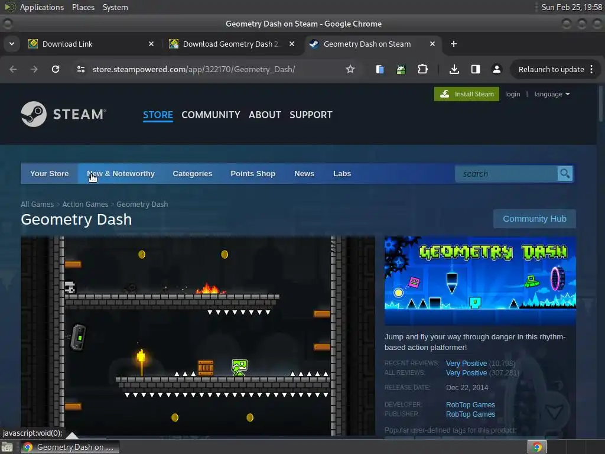This screenshot has width=605, height=454.
Task: Open the Chrome downloads icon
Action: click(x=454, y=69)
